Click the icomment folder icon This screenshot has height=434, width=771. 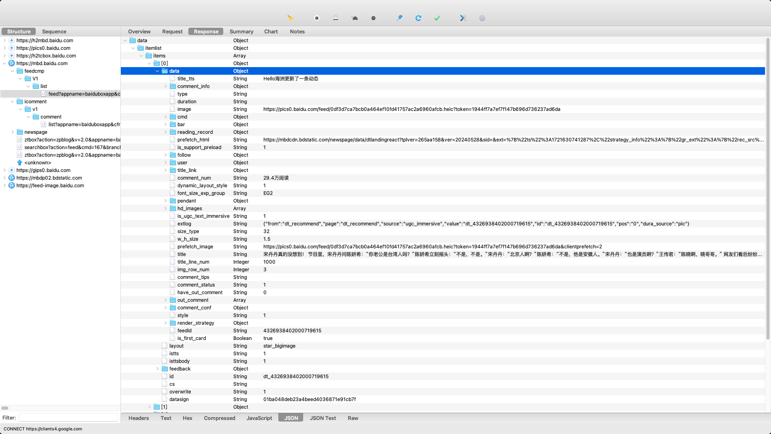pos(20,101)
